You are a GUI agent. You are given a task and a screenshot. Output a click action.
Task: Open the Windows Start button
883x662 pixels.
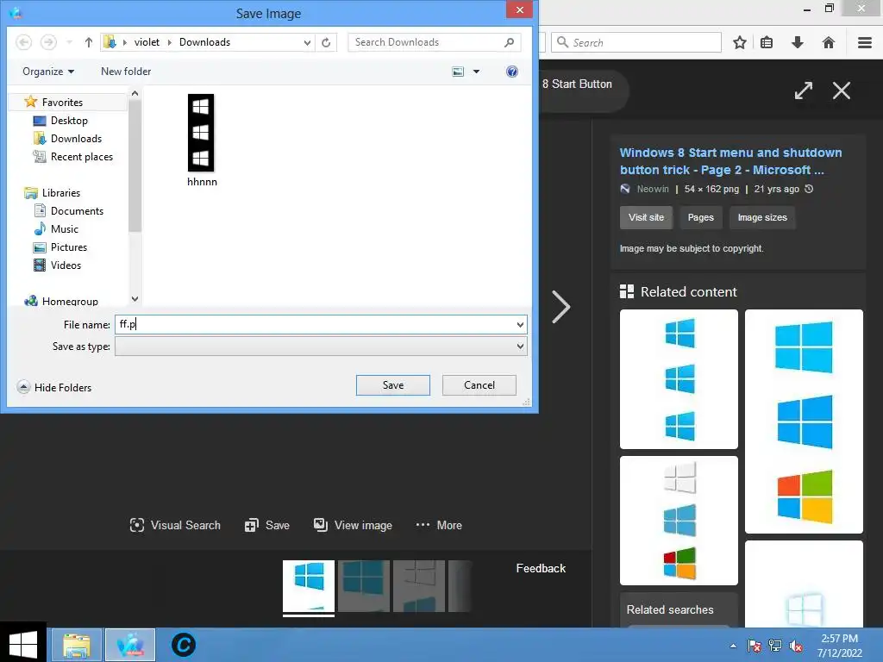pos(23,645)
